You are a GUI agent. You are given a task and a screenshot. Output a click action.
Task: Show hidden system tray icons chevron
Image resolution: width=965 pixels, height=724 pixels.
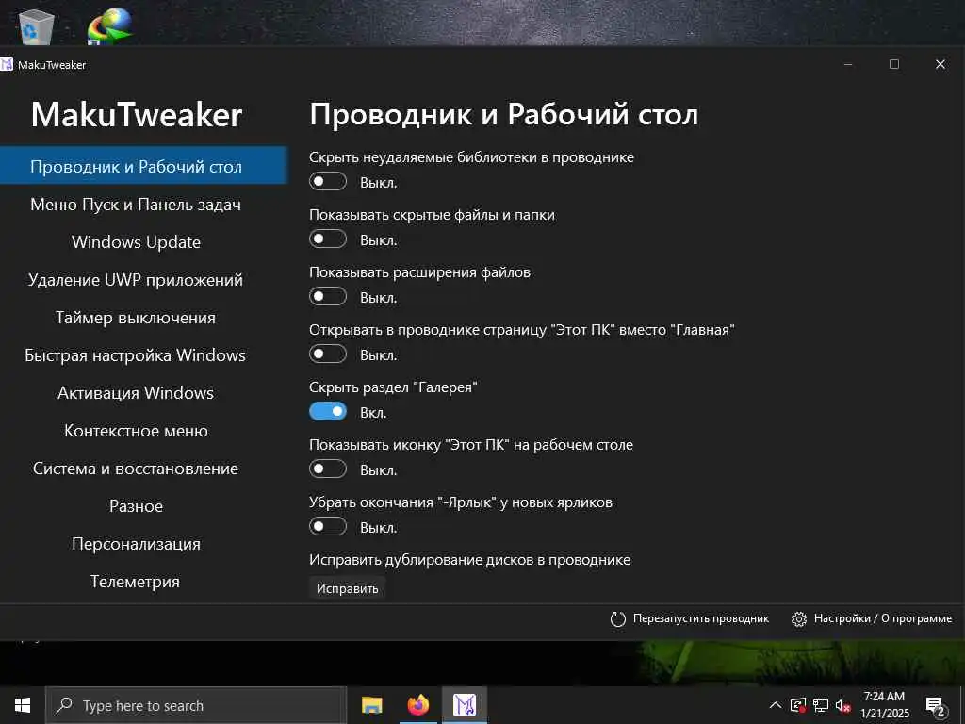tap(776, 705)
